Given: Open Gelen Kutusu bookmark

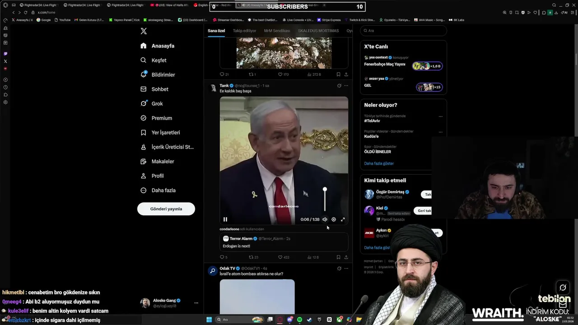Looking at the screenshot, I should [89, 20].
